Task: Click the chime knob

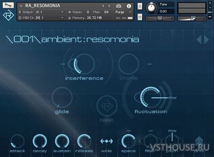Action: (x=128, y=64)
